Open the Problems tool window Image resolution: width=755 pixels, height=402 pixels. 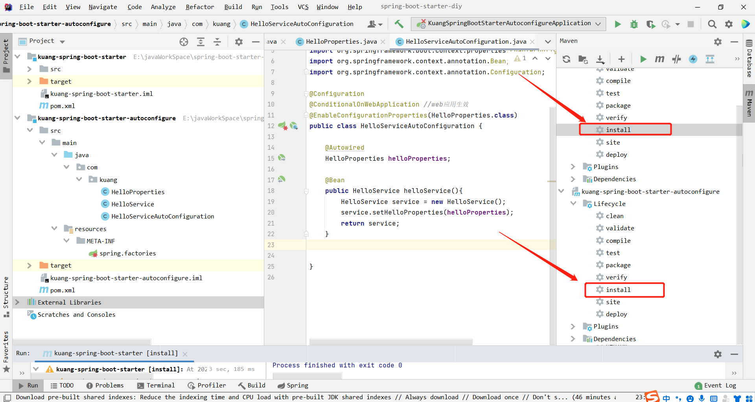coord(105,385)
